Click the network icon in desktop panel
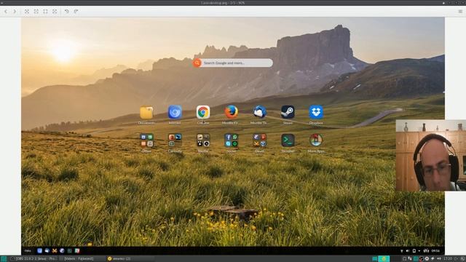This screenshot has width=466, height=262. tap(401, 250)
